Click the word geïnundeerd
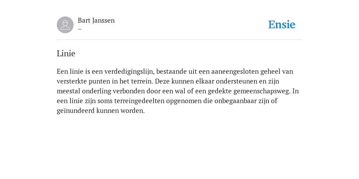The height and width of the screenshot is (179, 359). pyautogui.click(x=76, y=111)
